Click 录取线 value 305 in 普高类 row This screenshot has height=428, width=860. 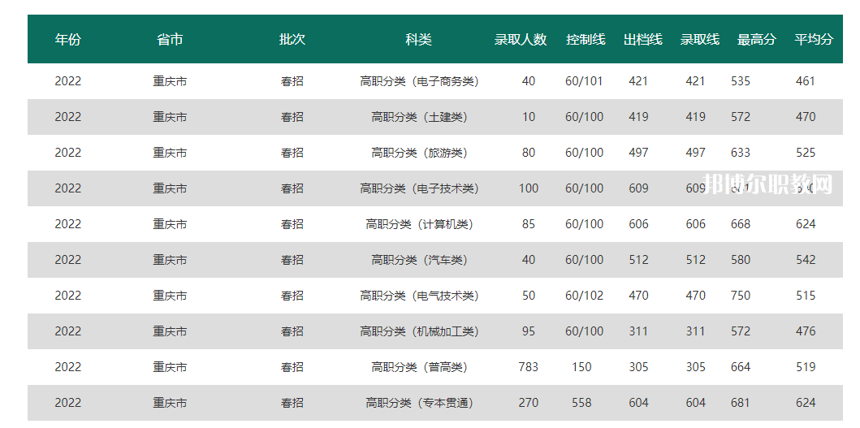click(695, 366)
